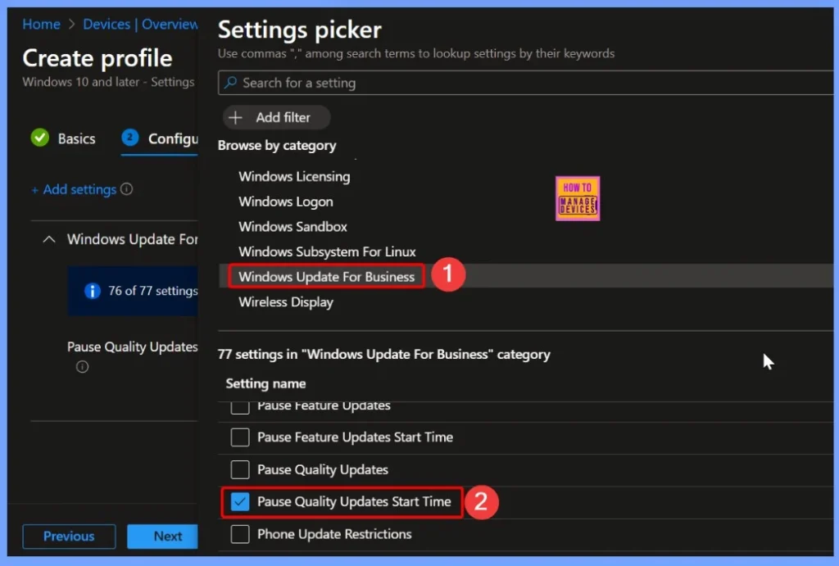
Task: Go to Home breadcrumb link
Action: (41, 24)
